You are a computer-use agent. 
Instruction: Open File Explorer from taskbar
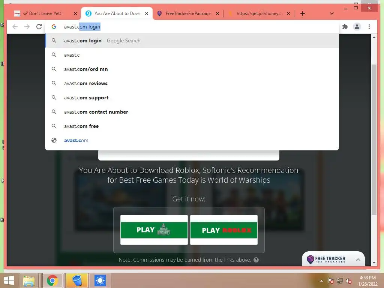[x=28, y=280]
